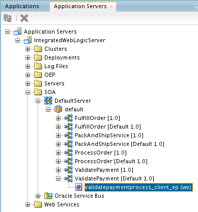Switch to the Applications tab
The image size is (198, 212).
pos(22,6)
